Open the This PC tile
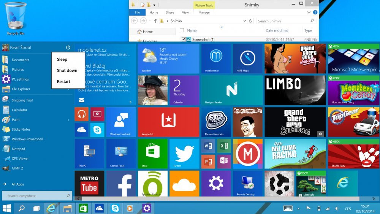380x214 pixels. pyautogui.click(x=89, y=154)
